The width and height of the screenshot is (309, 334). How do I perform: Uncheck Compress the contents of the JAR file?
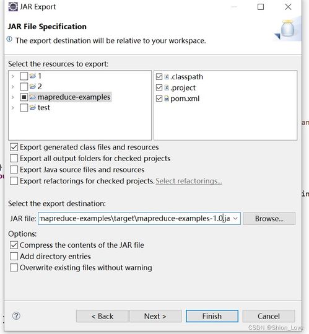(x=14, y=245)
